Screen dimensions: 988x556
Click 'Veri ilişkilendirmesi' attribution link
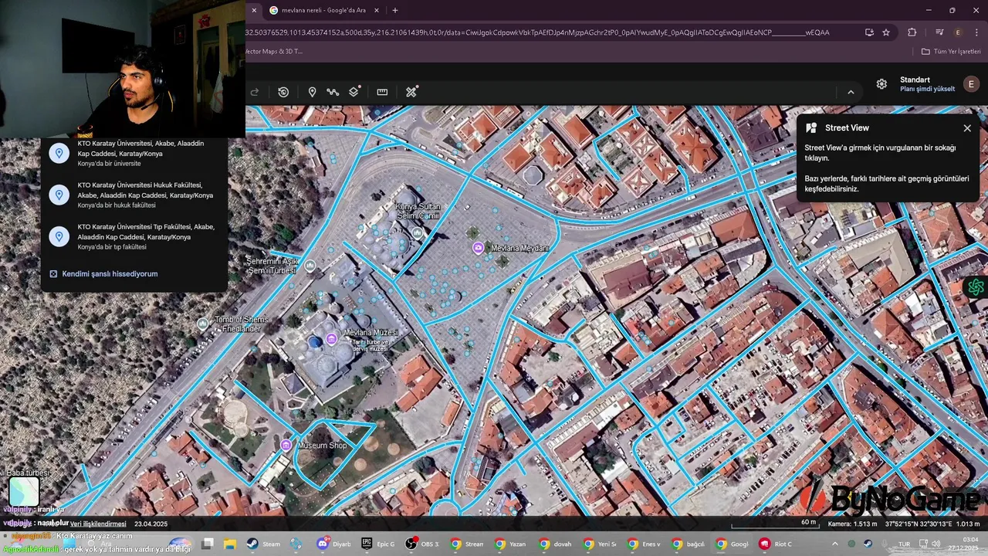point(98,524)
